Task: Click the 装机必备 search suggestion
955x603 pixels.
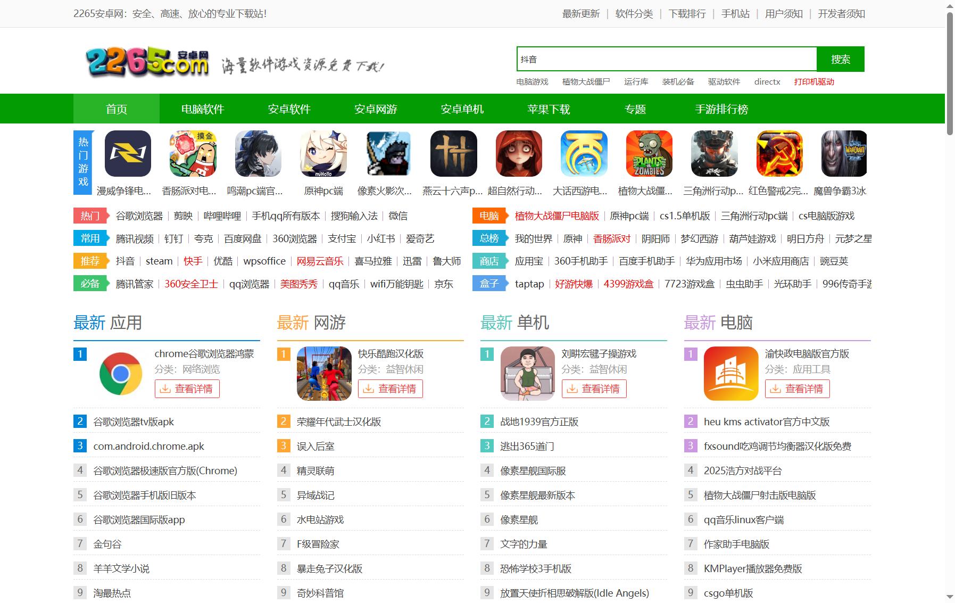Action: (678, 81)
